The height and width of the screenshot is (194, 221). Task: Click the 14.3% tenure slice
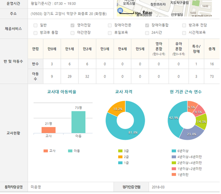202,122
